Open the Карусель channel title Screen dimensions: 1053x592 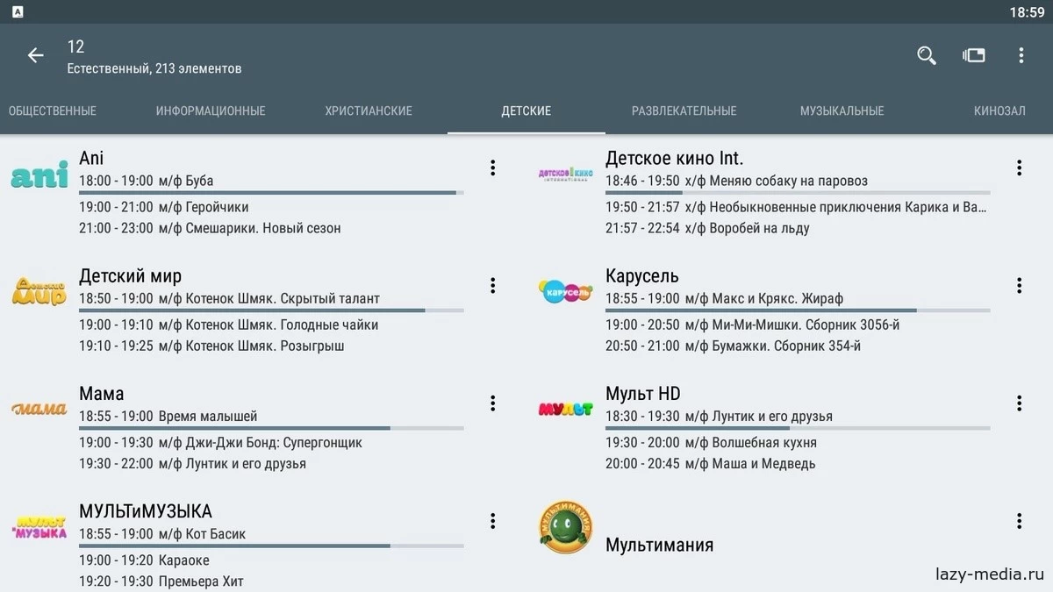[x=642, y=276]
